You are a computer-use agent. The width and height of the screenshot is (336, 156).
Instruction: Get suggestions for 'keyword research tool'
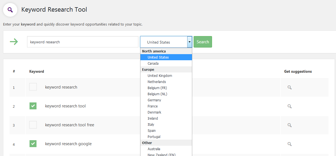tap(289, 106)
